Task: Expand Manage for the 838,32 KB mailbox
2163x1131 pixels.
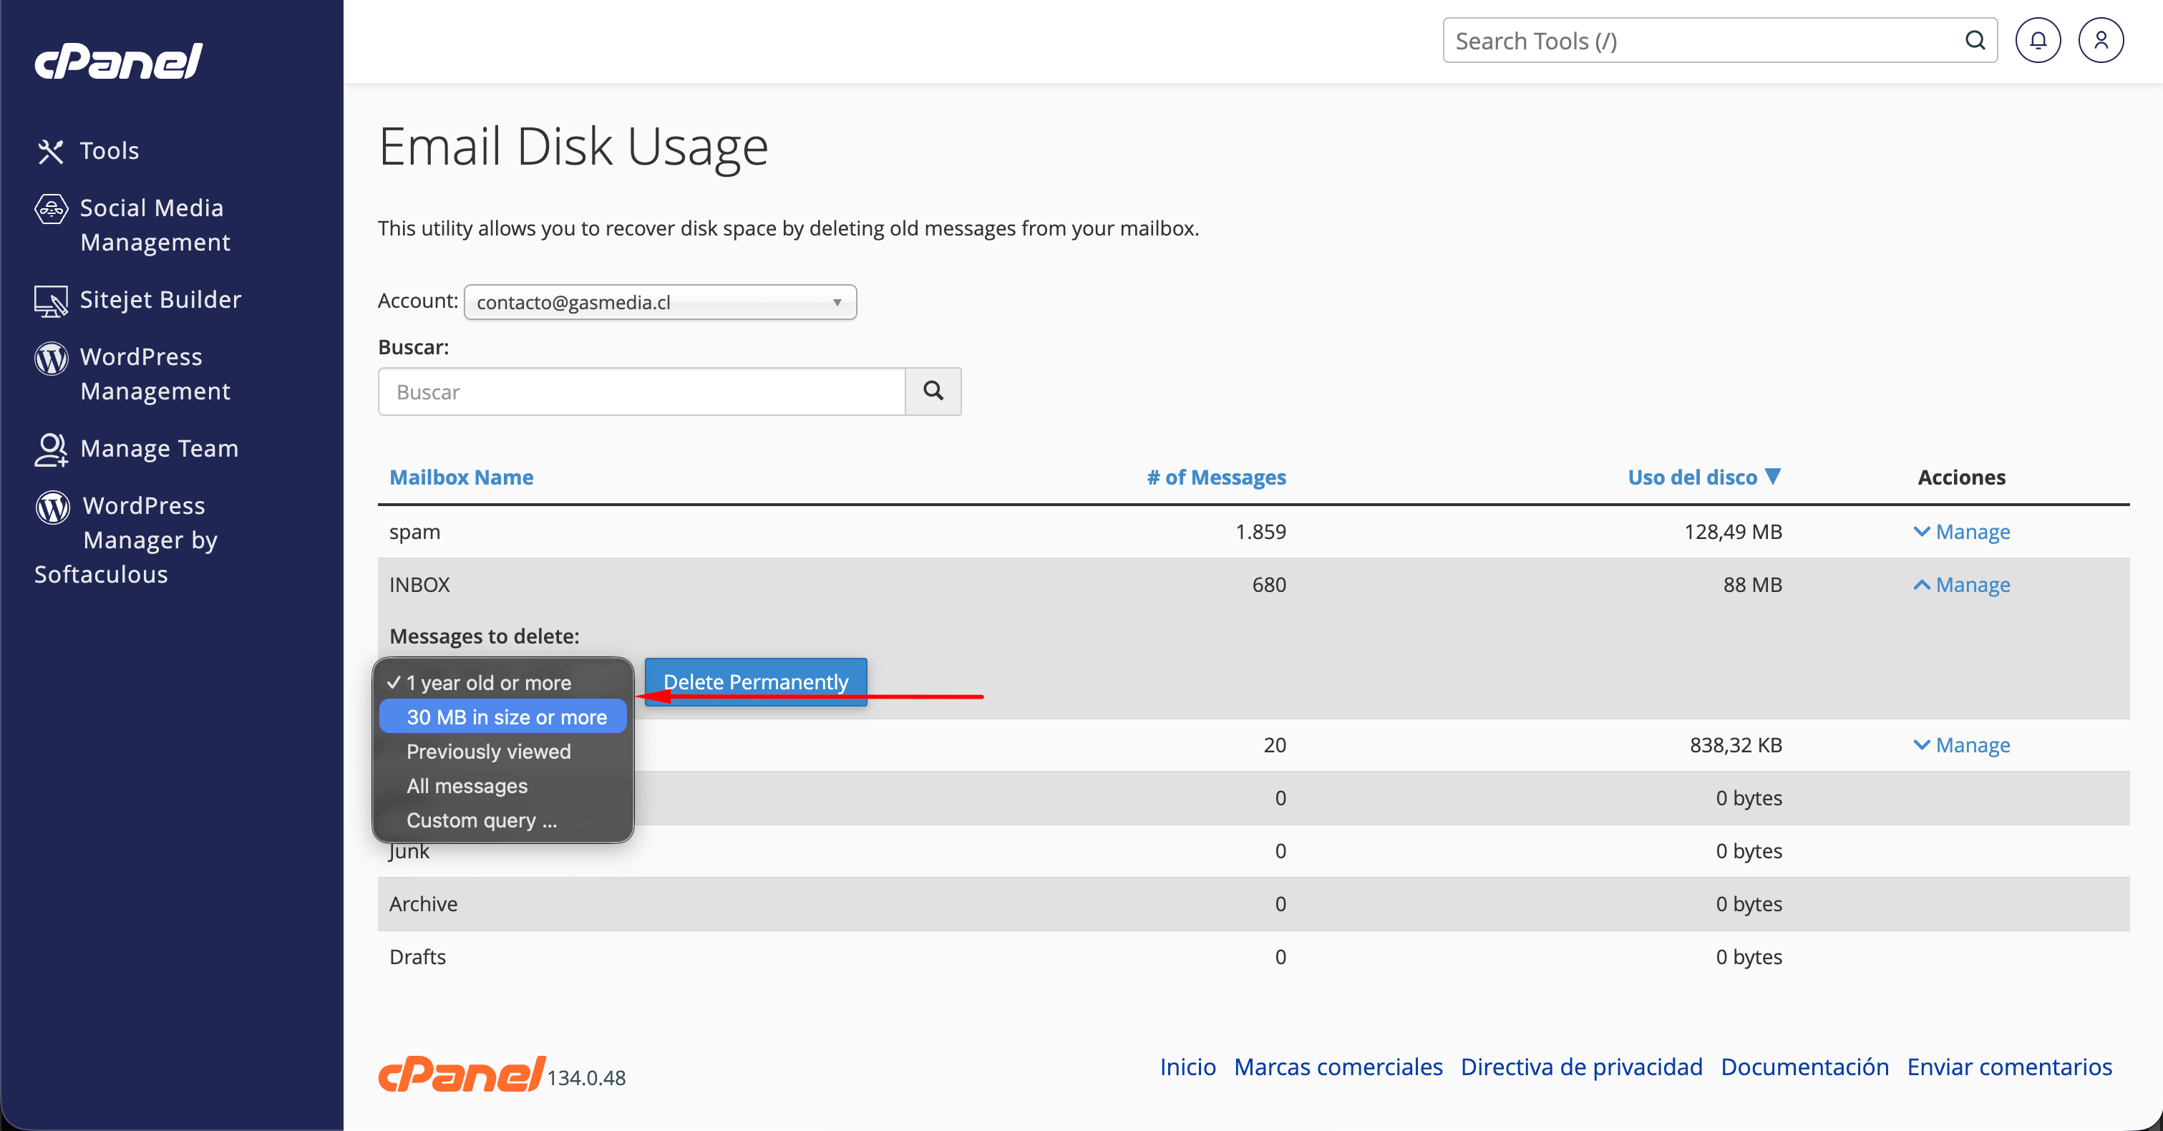Action: coord(1961,744)
